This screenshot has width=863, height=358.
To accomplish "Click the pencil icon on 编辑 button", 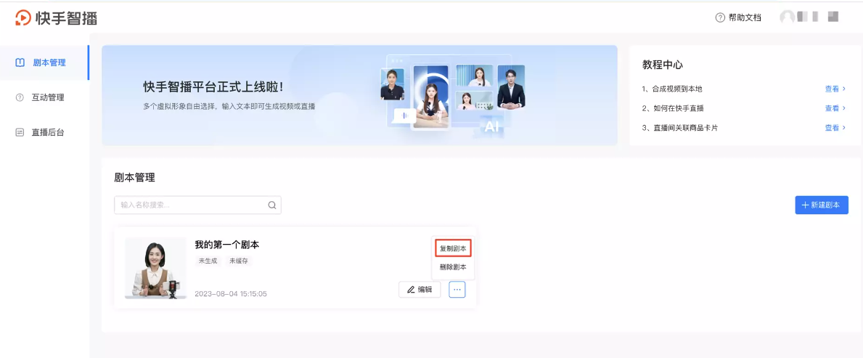I will 411,289.
